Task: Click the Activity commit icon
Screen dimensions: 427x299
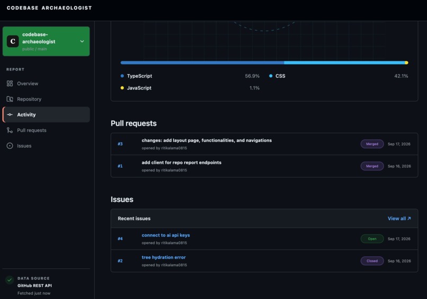Action: 10,114
